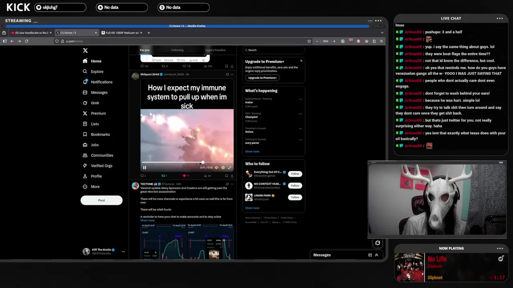Open Verified Orgs in X sidebar

click(x=97, y=166)
